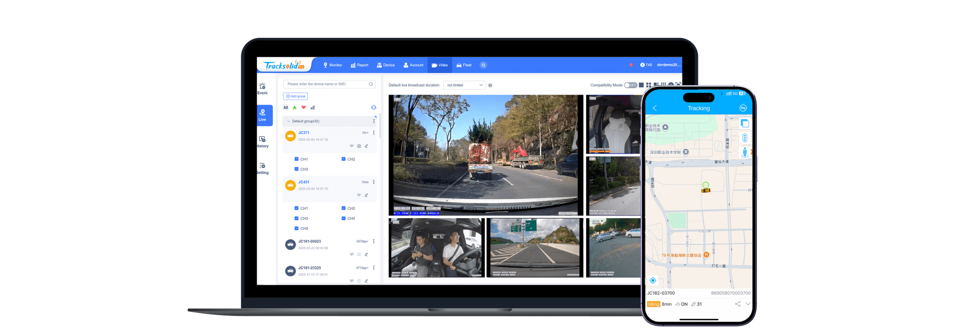Click the refresh device list icon
This screenshot has width=955, height=336.
point(374,107)
